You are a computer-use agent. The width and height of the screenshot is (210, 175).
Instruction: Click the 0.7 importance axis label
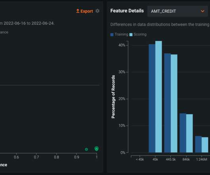(x=36, y=157)
